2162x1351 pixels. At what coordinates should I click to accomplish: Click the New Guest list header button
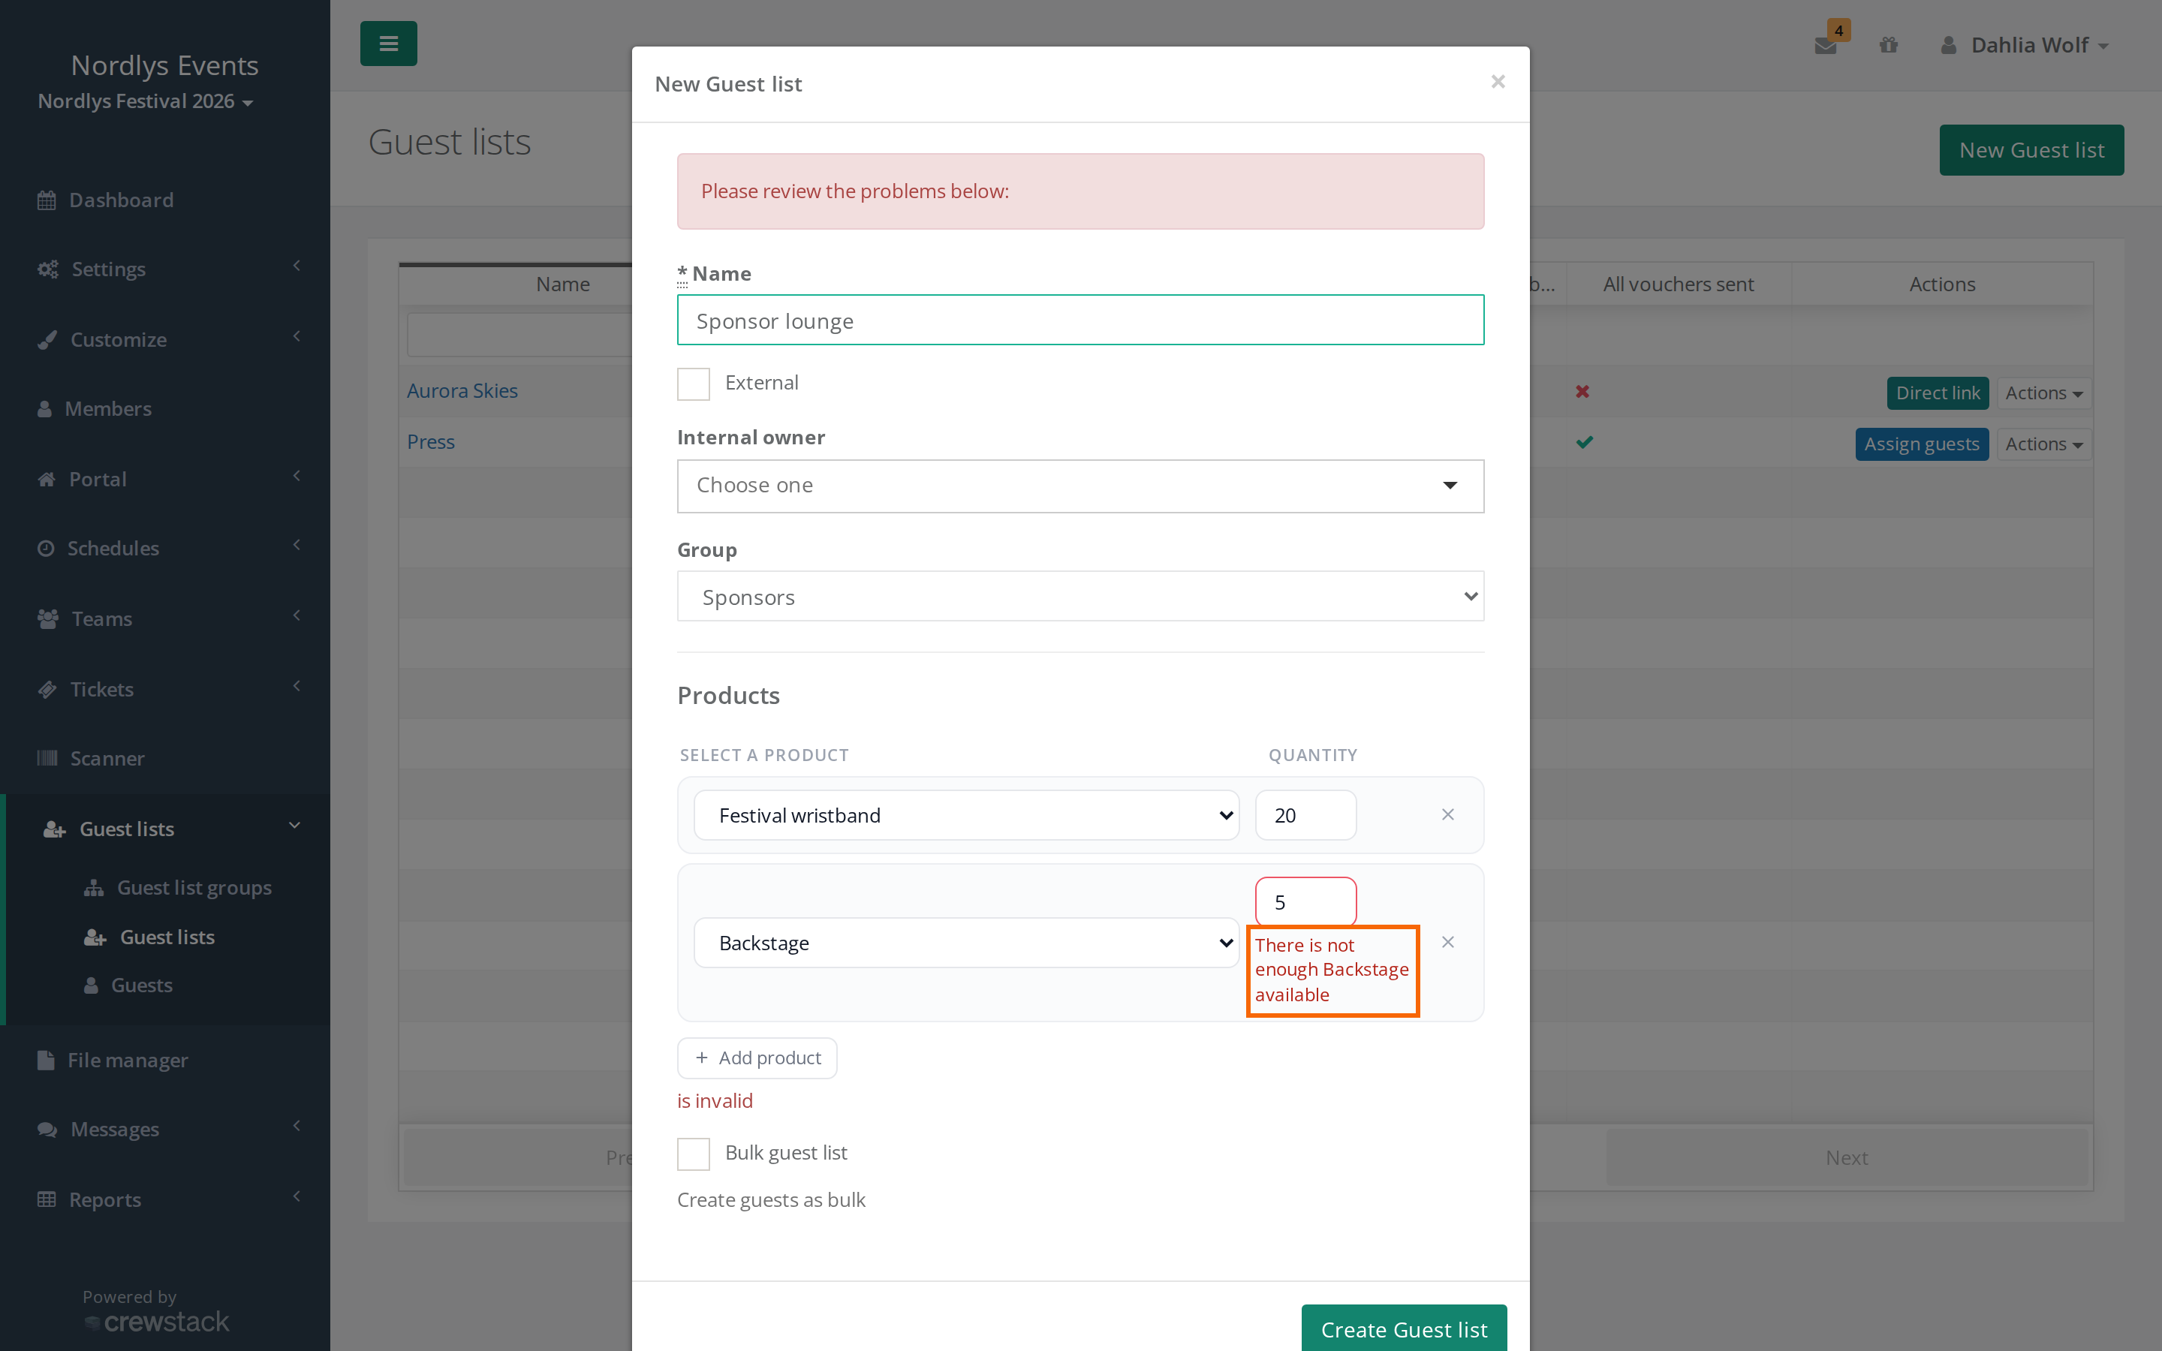[2031, 150]
